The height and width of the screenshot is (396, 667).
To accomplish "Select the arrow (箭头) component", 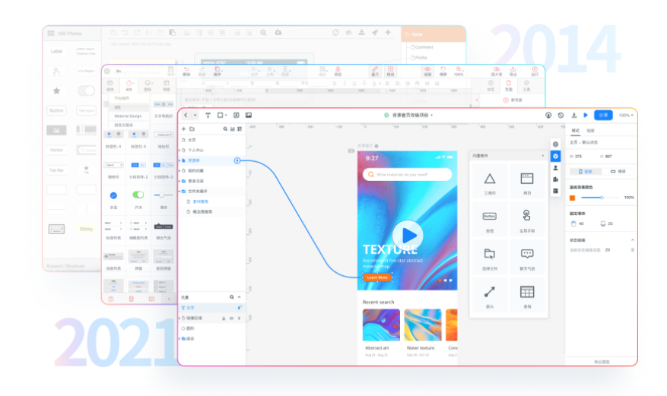I will [x=490, y=292].
